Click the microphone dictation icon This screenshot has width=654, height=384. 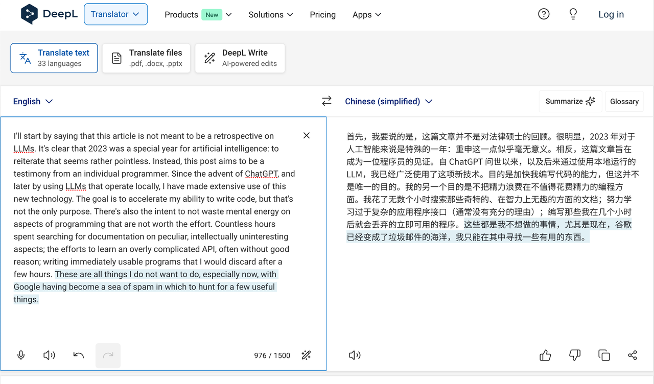21,355
